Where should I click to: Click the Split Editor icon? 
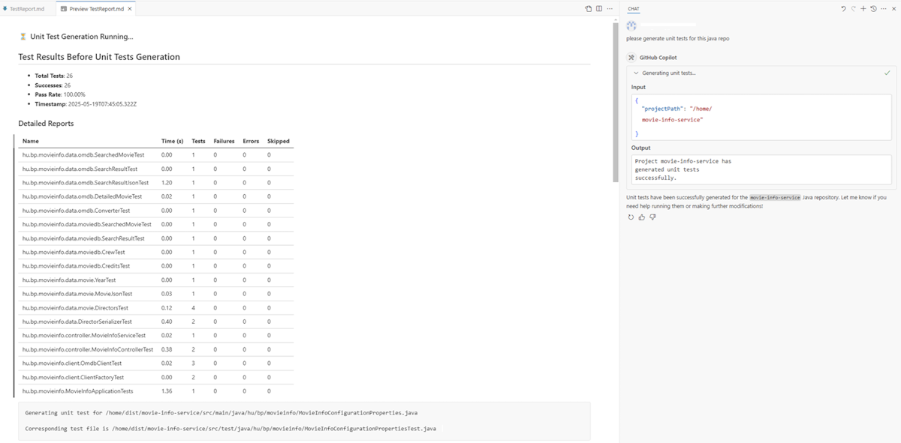coord(599,9)
